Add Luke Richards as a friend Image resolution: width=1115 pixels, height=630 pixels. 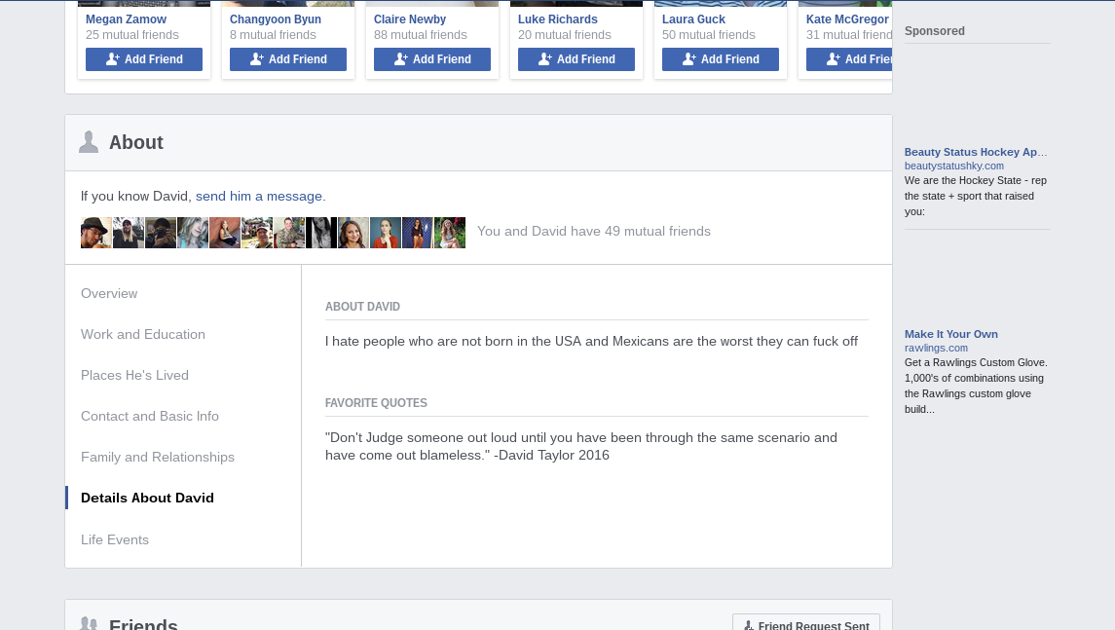576,59
